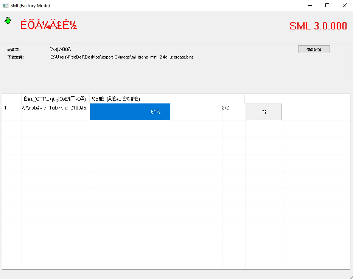Click the SML app icon in title bar

5,5
